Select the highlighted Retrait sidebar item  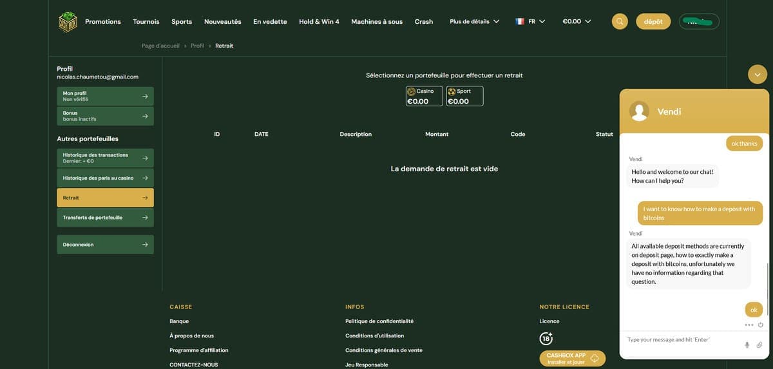coord(106,198)
